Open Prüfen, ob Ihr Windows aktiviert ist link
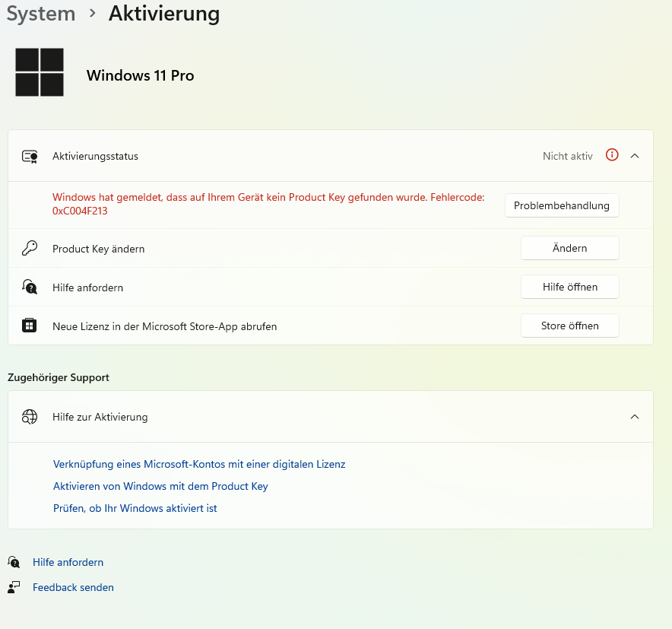672x629 pixels. [x=135, y=508]
